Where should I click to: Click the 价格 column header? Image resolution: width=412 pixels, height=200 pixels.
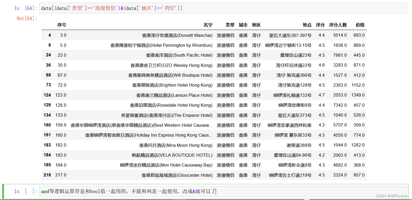(x=360, y=25)
